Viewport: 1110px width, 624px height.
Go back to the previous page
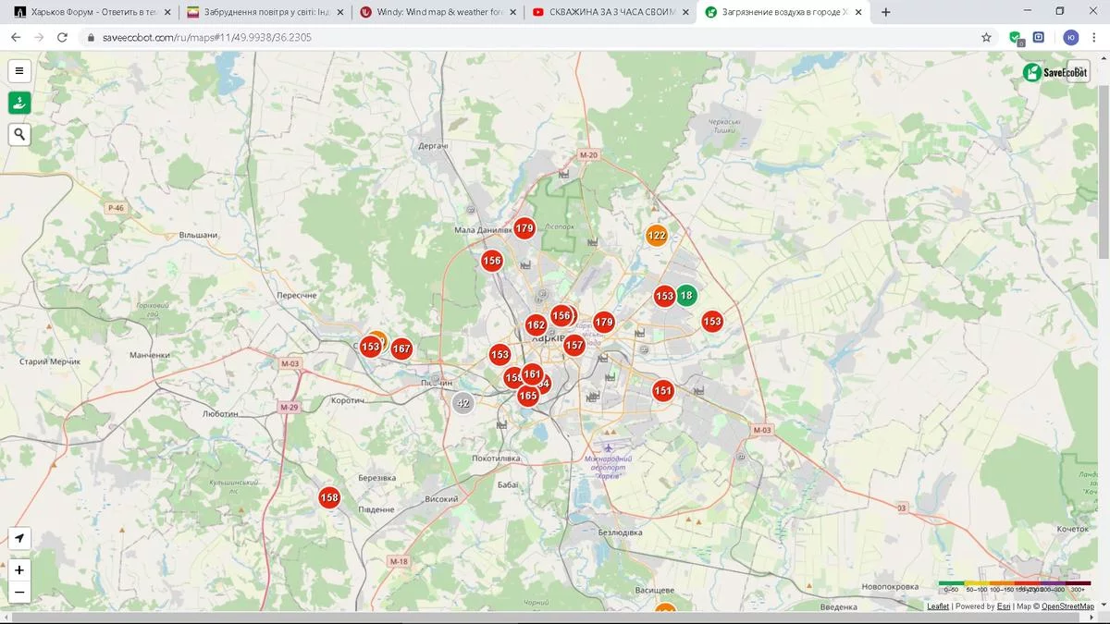pos(16,37)
